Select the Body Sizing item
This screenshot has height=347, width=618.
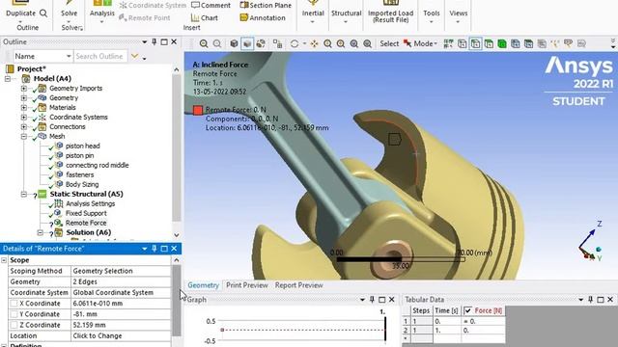pyautogui.click(x=82, y=184)
